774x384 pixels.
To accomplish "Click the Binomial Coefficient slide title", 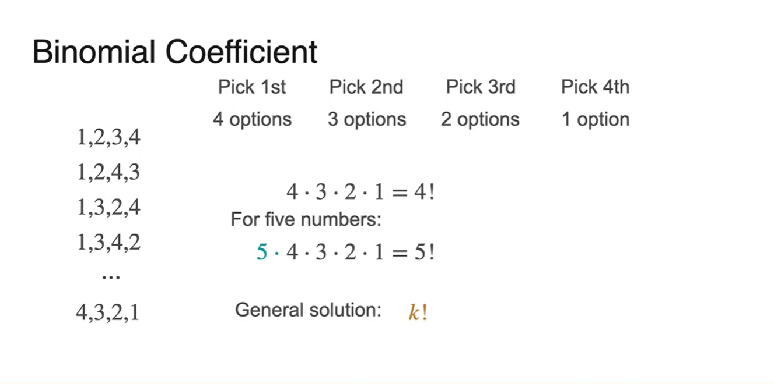I will (x=175, y=52).
